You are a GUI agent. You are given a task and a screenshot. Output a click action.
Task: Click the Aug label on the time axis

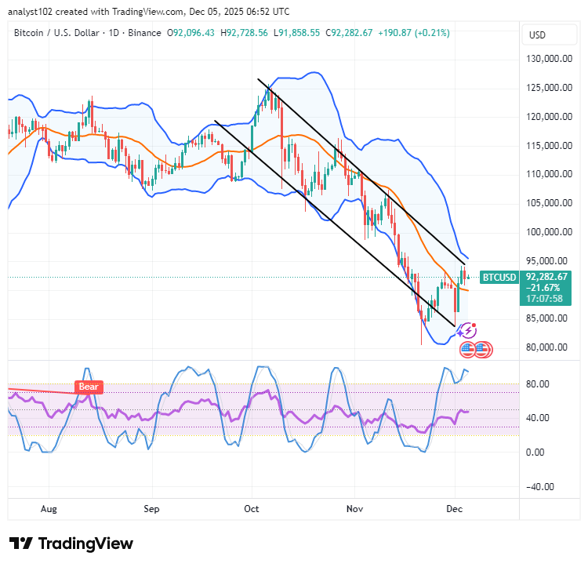pos(49,508)
